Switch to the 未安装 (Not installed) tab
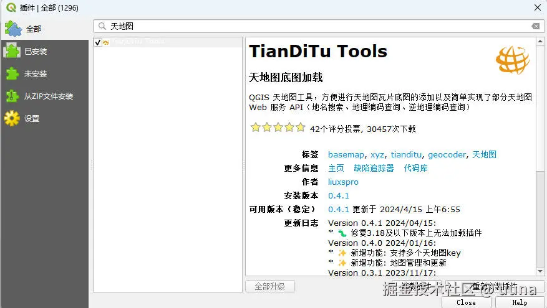Screen dimensions: 547x308 coord(45,74)
